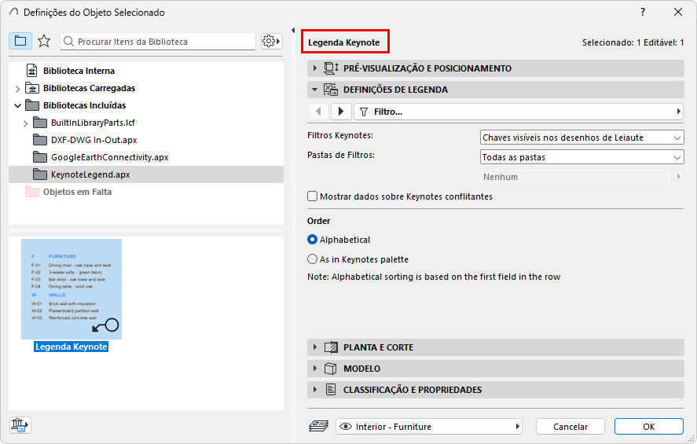Go to next settings page arrow
The width and height of the screenshot is (697, 444).
(341, 112)
